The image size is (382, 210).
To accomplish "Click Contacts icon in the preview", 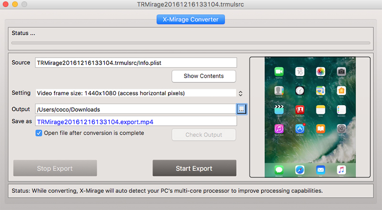I will (279, 90).
